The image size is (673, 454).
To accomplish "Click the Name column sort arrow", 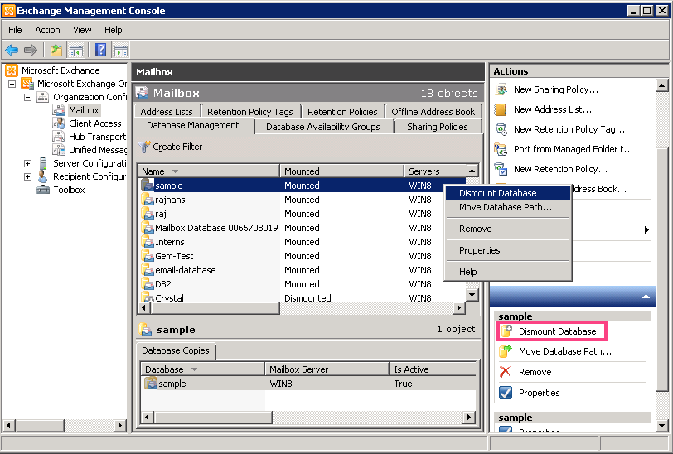I will click(175, 171).
